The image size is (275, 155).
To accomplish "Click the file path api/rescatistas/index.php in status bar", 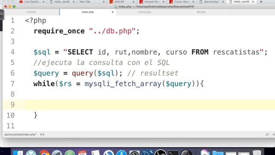I will pos(20,134).
